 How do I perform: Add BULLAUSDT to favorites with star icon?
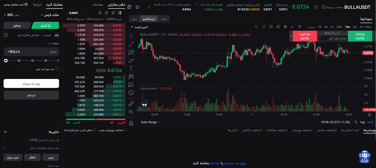(x=137, y=7)
